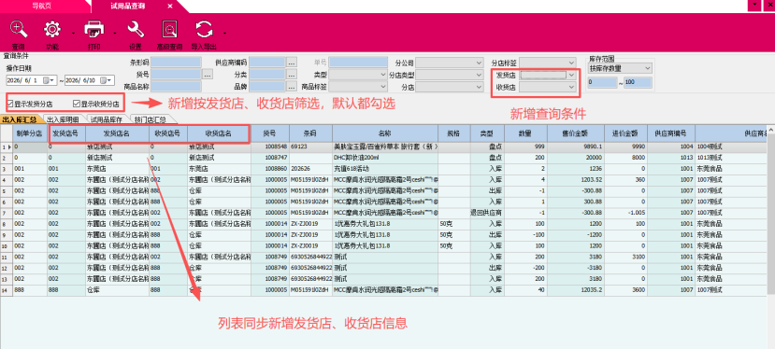
Task: Sort by the 收货店名 column header
Action: pos(219,133)
